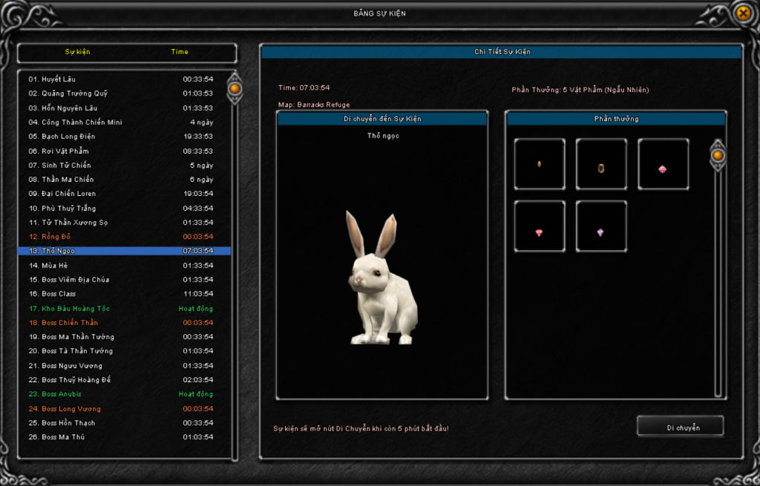
Task: Select the red gem reward item
Action: [540, 232]
